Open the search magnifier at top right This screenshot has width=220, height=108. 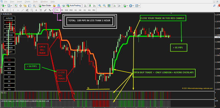tap(215, 6)
